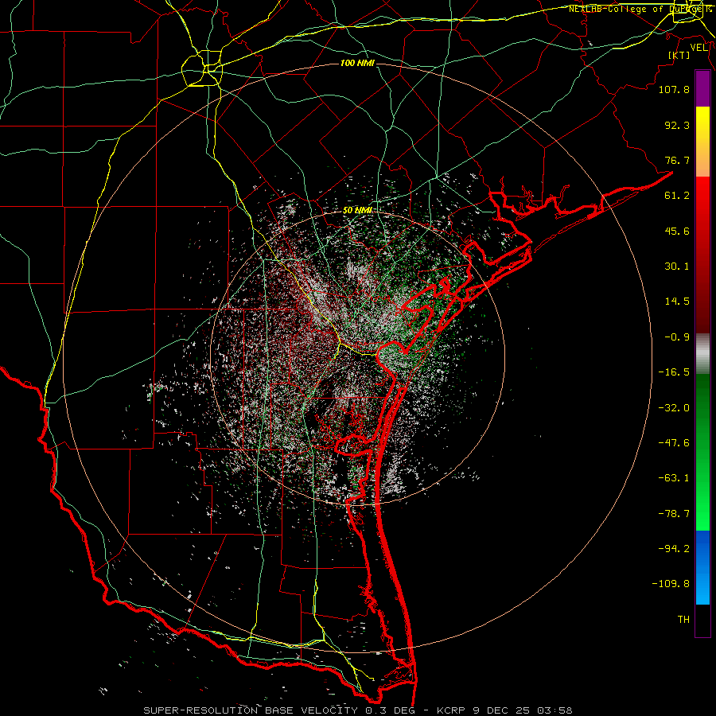The width and height of the screenshot is (716, 716).
Task: Select the -47.6 value on the velocity scale
Action: tap(674, 442)
